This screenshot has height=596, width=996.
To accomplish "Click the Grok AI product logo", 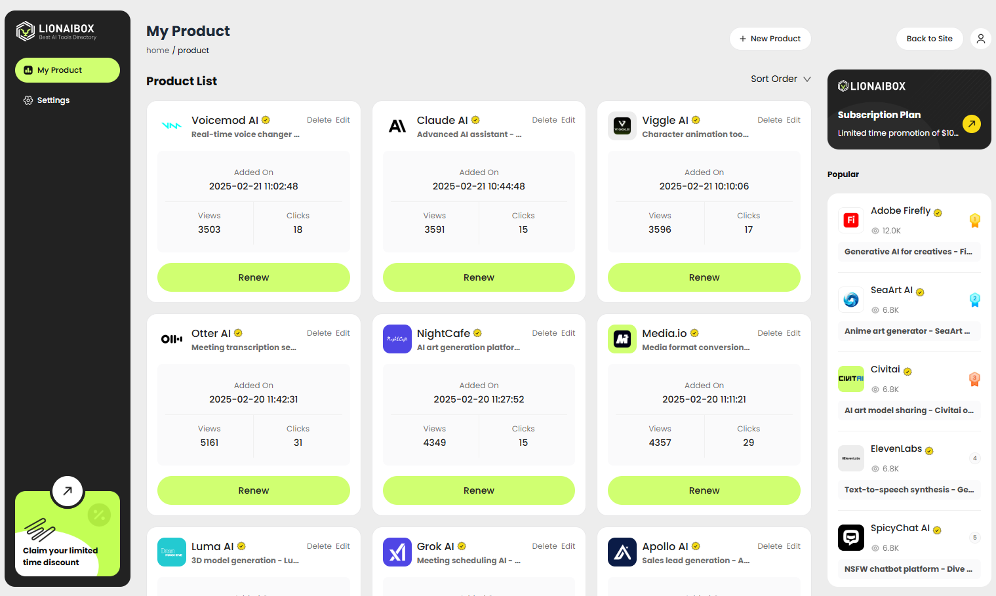I will tap(397, 552).
